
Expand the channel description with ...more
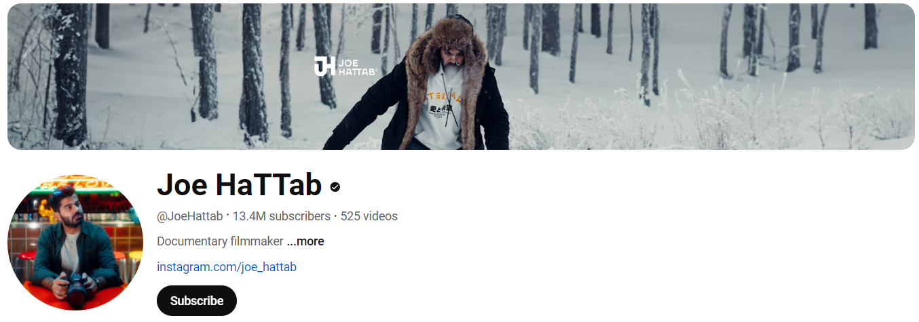305,241
